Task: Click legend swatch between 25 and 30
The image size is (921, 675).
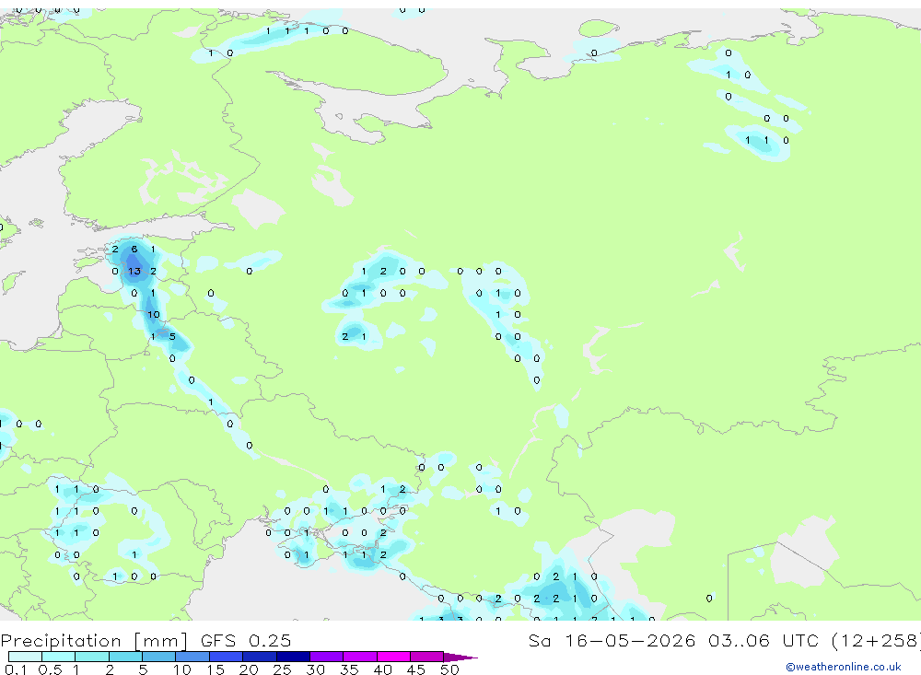Action: click(293, 657)
